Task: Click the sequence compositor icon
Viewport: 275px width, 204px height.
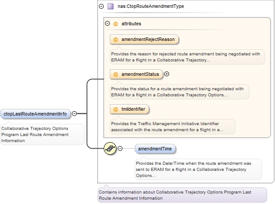Action: click(109, 149)
